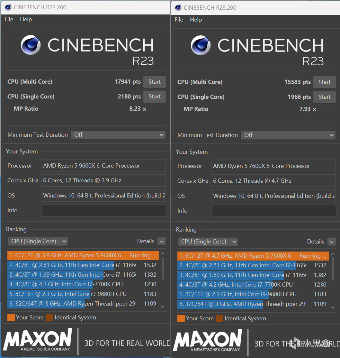Click ranking scrollbar up arrow in right window
This screenshot has height=358, width=340.
click(333, 254)
